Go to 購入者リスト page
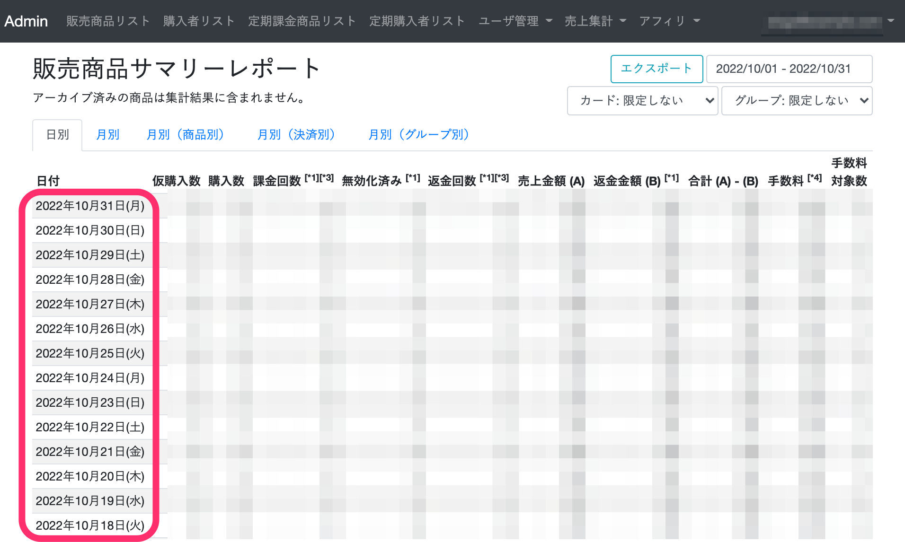The height and width of the screenshot is (542, 905). [199, 21]
